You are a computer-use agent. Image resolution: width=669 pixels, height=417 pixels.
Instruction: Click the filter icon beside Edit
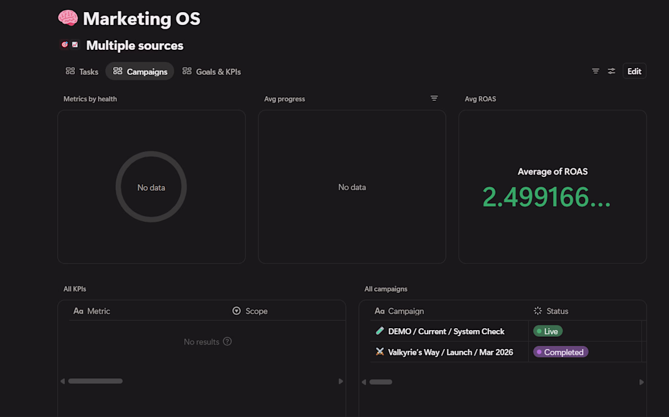[595, 71]
